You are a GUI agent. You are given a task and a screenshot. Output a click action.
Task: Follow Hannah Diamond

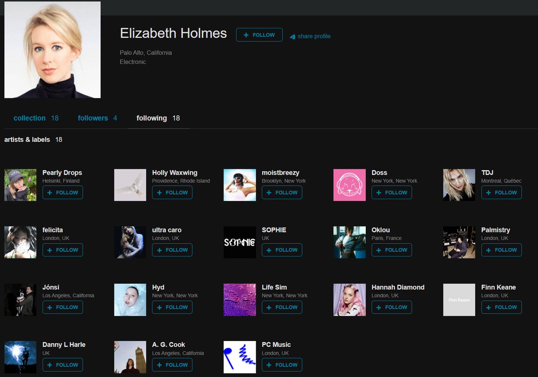[392, 307]
